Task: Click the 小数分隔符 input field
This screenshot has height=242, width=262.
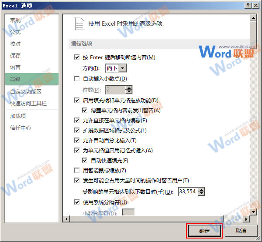Action: [128, 212]
